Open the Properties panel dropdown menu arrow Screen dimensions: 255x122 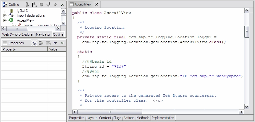click(x=55, y=43)
